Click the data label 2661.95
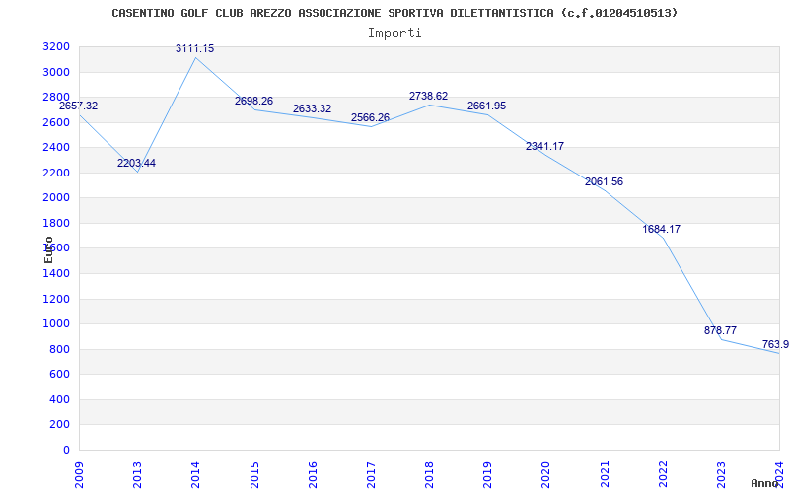The height and width of the screenshot is (493, 789). point(486,106)
